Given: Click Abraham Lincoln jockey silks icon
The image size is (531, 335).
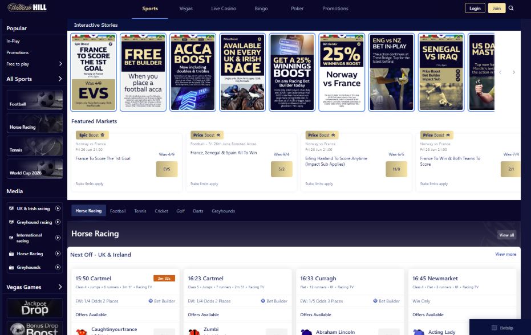Looking at the screenshot, I should (x=306, y=332).
